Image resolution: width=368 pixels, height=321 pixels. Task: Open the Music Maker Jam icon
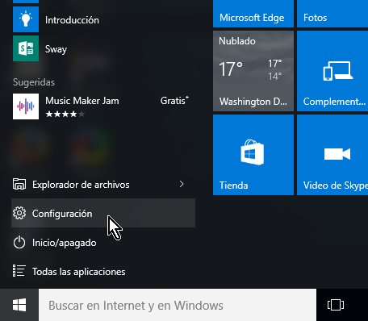(26, 106)
